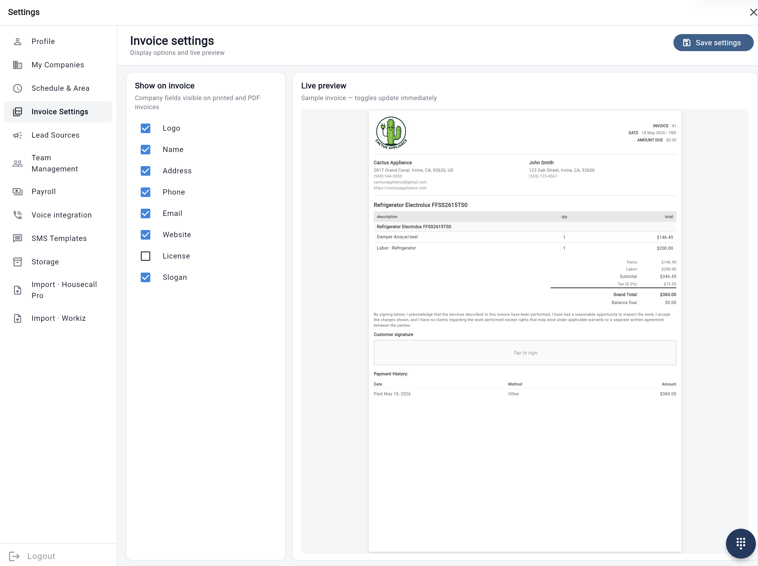Click the Refrigerator Electrolux FFSS2615TS0 heading
Image resolution: width=758 pixels, height=566 pixels.
420,205
